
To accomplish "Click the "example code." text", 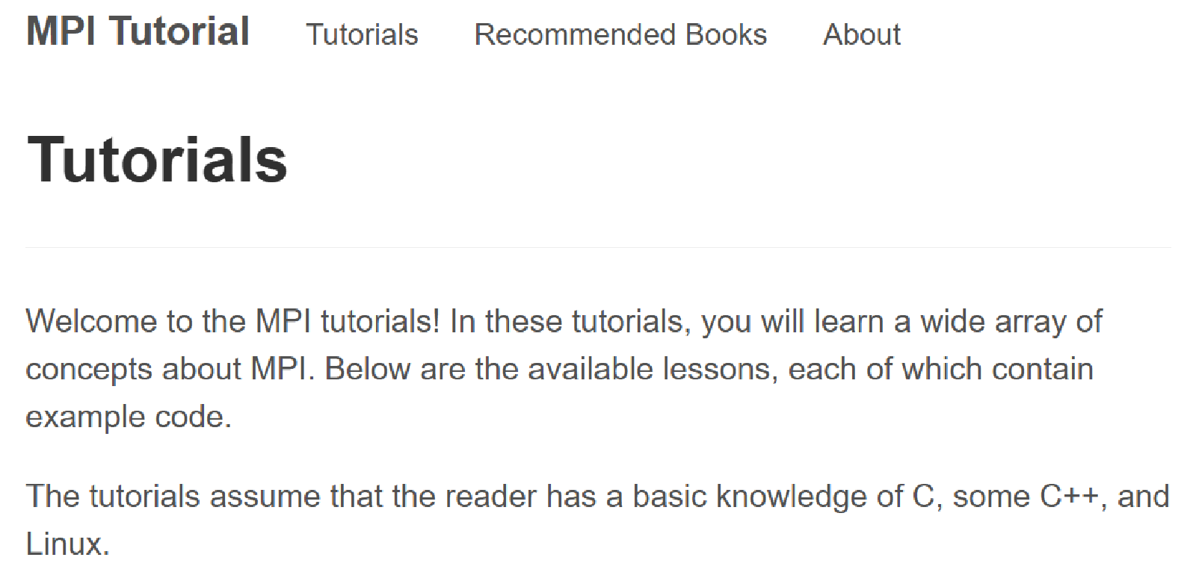I will (x=129, y=417).
